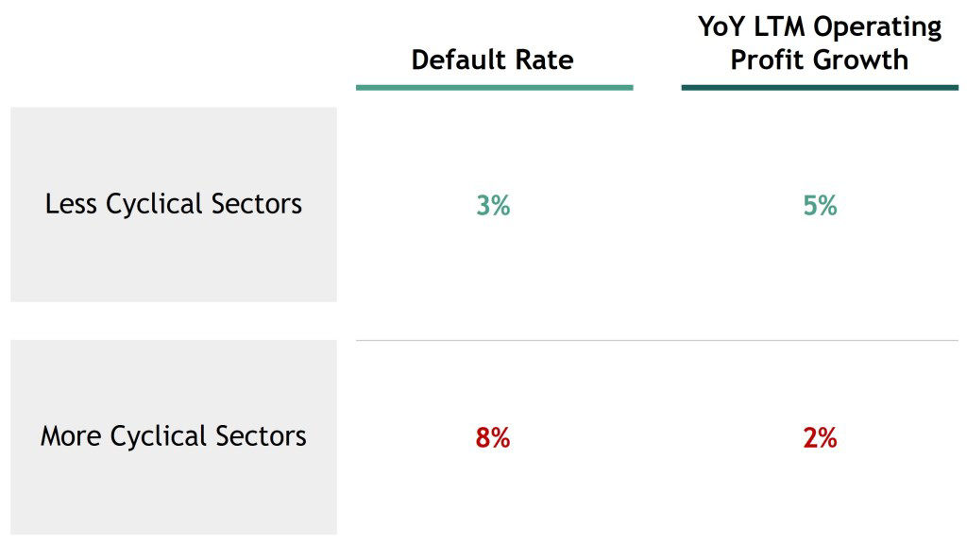Click the word Less in the first row
967x544 pixels.
71,204
